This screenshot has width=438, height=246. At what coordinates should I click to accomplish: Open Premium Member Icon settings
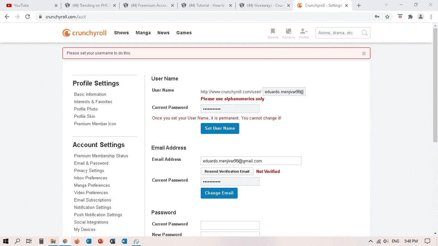(x=95, y=124)
